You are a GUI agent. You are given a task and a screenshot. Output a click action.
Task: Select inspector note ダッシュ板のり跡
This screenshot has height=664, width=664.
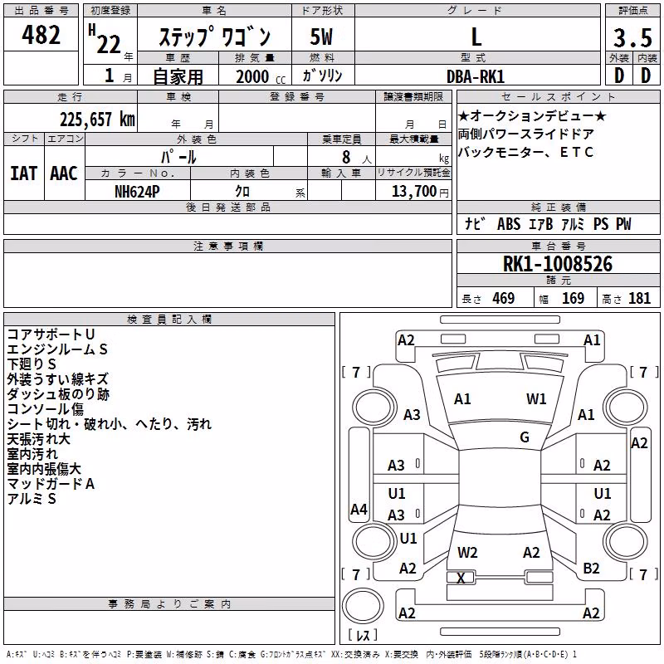pos(58,394)
